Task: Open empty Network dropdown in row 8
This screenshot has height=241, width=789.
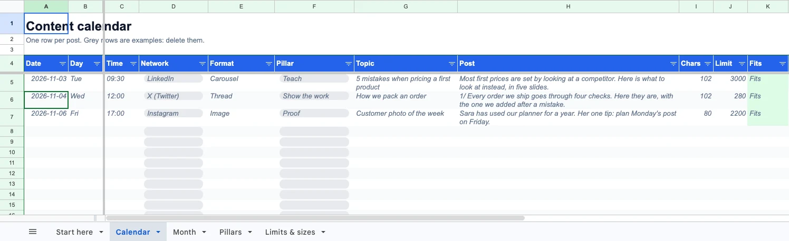Action: (174, 131)
